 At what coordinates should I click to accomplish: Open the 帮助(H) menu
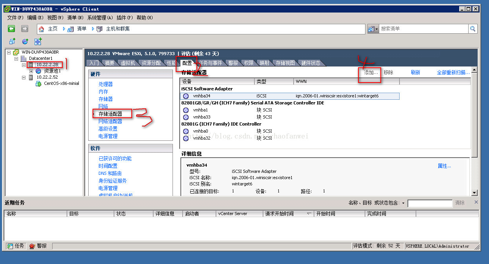point(145,18)
